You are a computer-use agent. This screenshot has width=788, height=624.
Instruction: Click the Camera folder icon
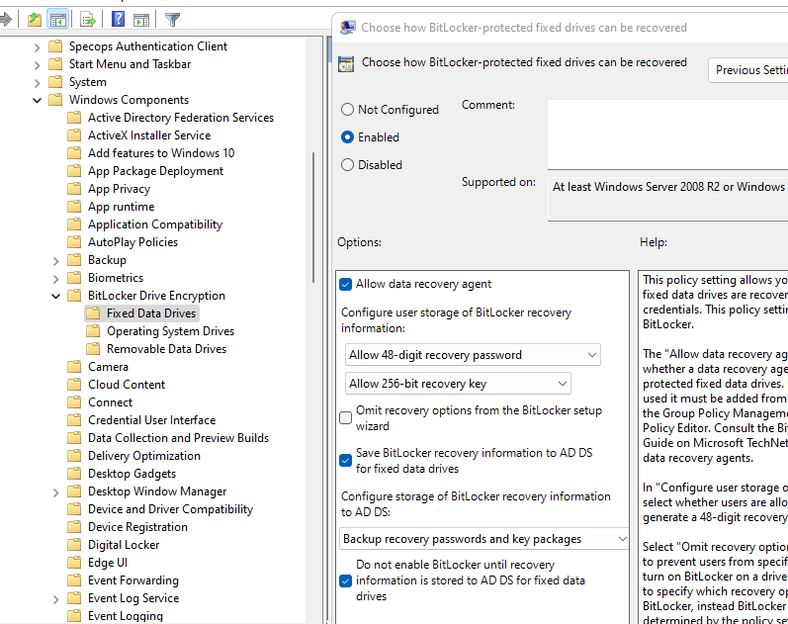click(74, 367)
